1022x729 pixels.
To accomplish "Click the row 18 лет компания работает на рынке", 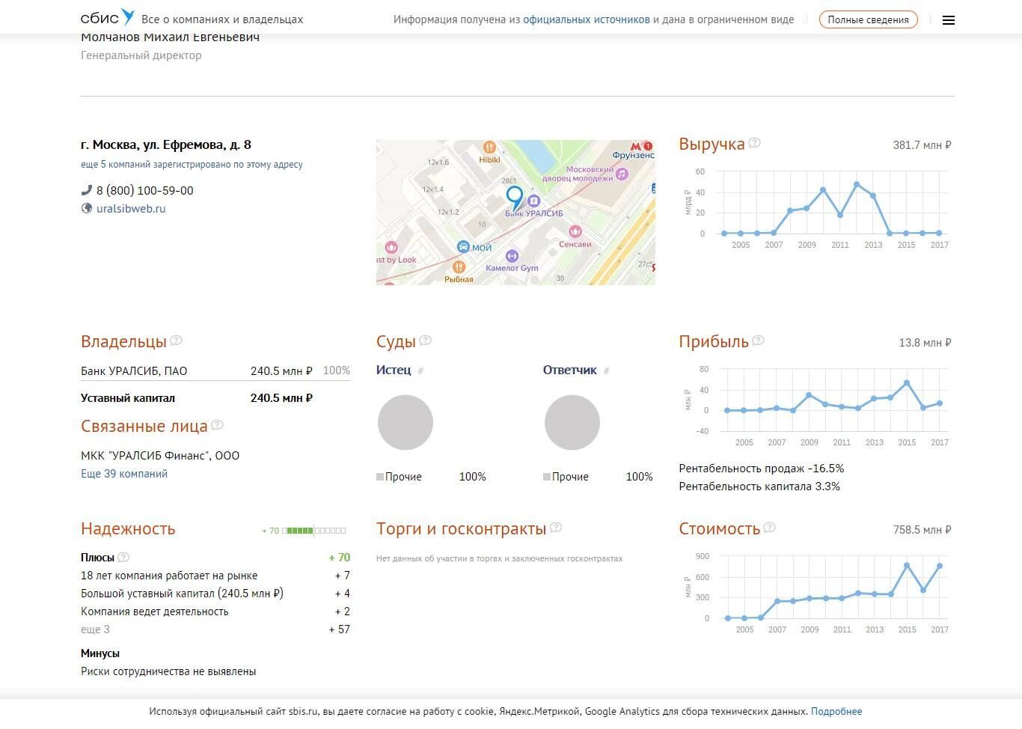I will (x=215, y=576).
